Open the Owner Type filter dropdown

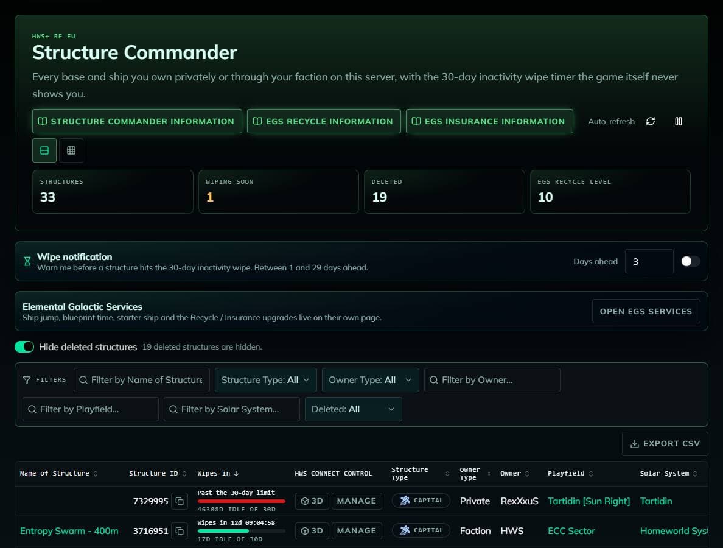coord(370,380)
